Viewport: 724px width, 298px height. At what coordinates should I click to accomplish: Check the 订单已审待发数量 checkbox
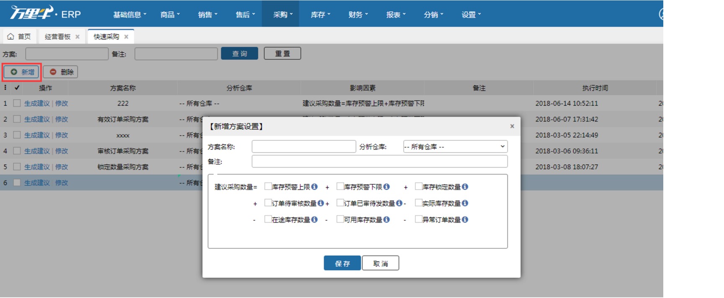point(340,203)
